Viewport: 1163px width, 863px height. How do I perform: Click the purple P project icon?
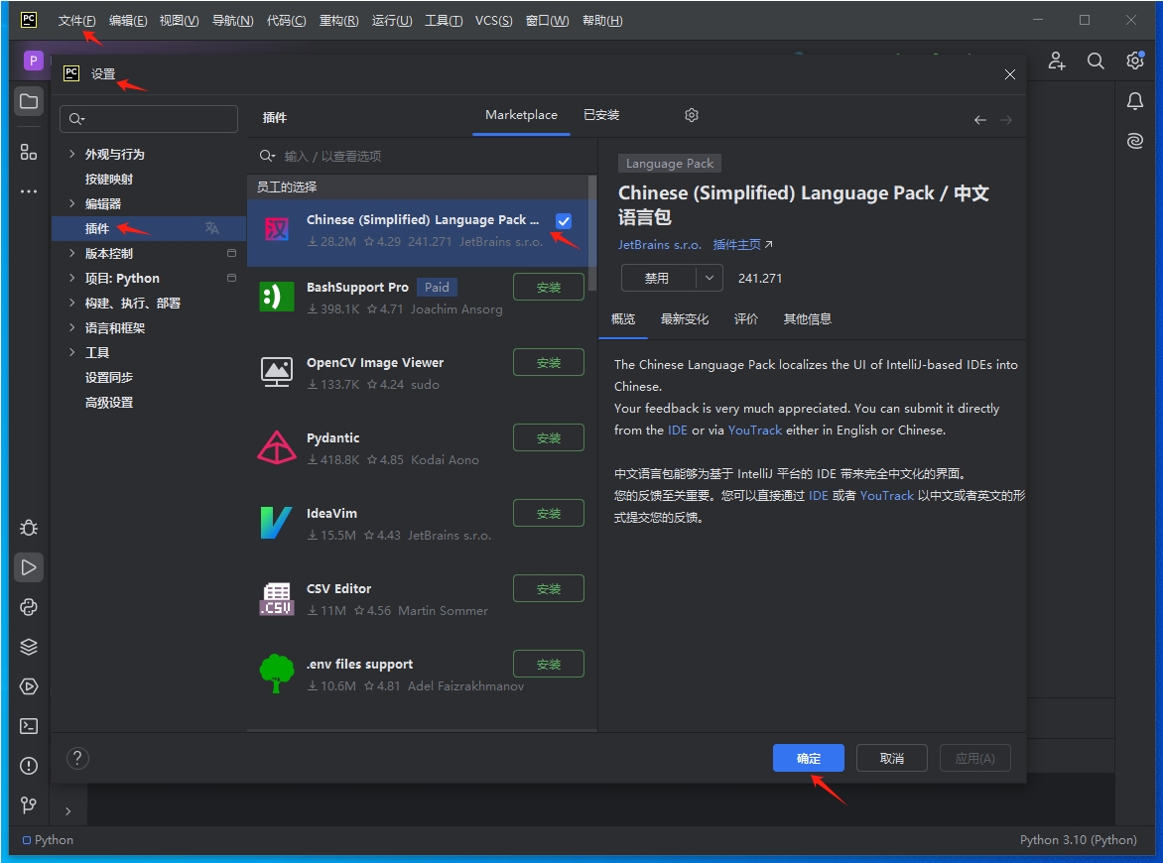tap(34, 61)
